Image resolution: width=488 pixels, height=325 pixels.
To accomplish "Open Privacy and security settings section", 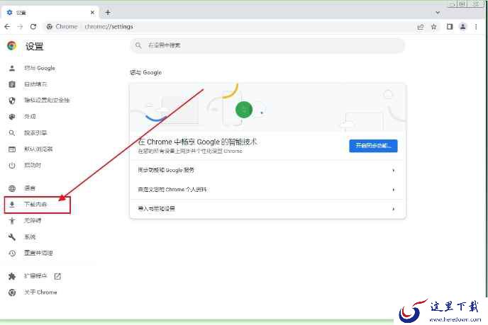I will 47,100.
